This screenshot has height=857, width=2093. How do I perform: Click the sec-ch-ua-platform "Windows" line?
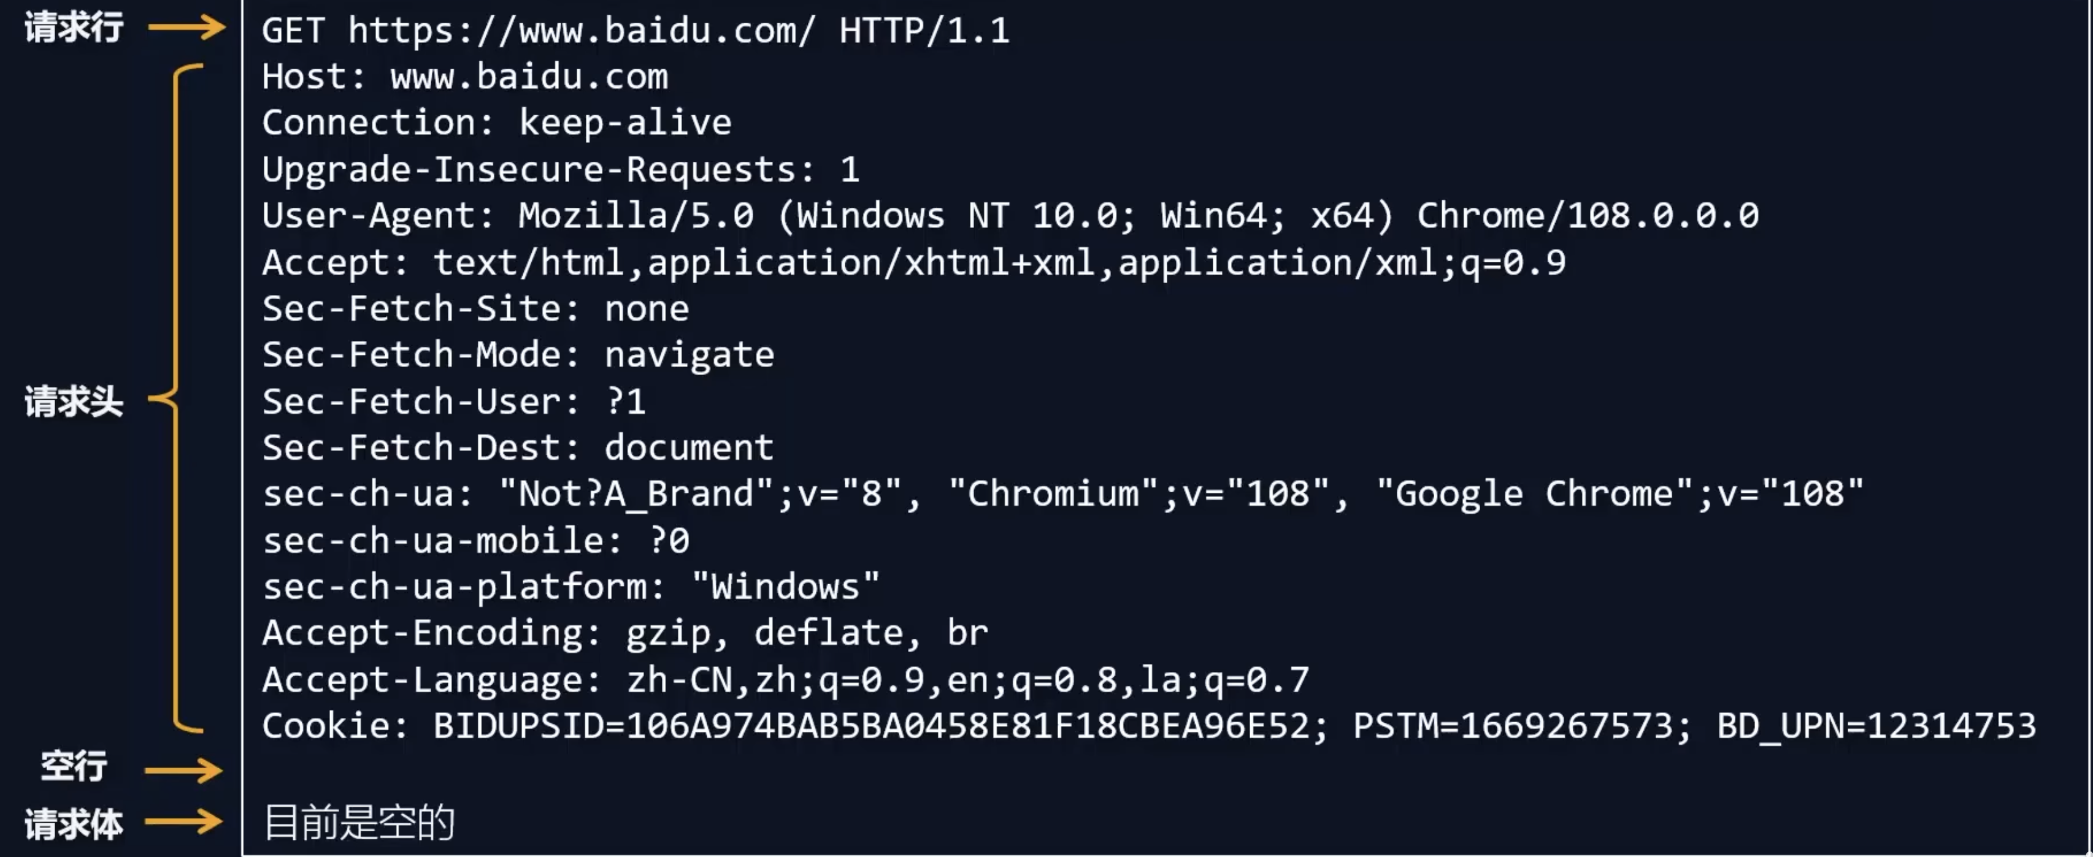coord(571,587)
